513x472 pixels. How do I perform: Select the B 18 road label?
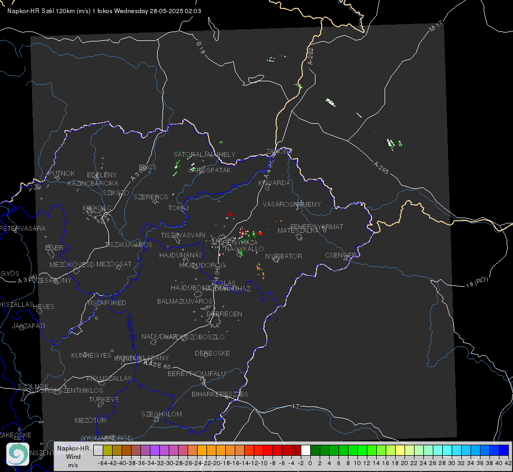[201, 48]
